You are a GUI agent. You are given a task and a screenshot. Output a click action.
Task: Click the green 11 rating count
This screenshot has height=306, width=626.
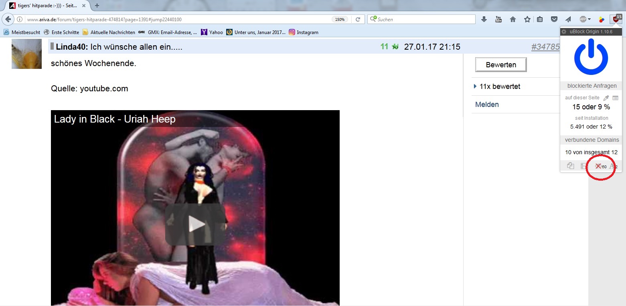384,46
